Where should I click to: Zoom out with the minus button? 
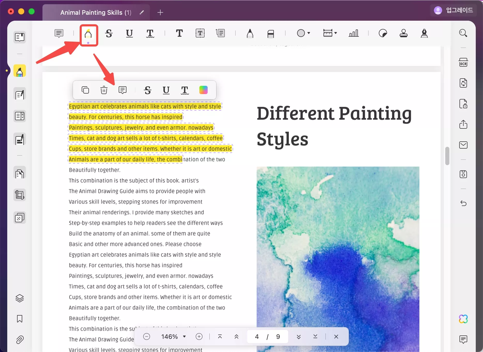(x=147, y=336)
